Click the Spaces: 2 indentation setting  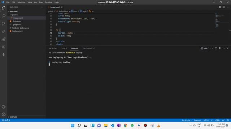click(197, 120)
